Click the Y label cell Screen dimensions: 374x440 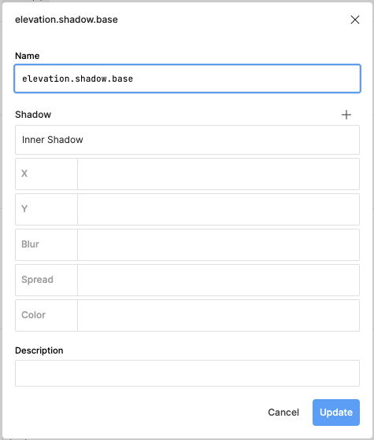pyautogui.click(x=46, y=209)
